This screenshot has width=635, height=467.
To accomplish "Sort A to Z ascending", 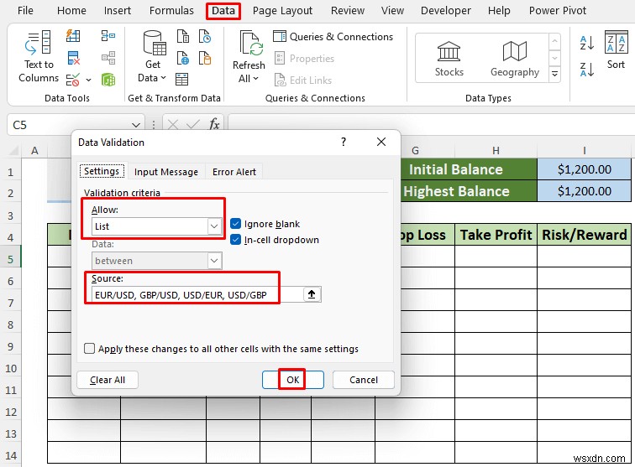I will [587, 43].
